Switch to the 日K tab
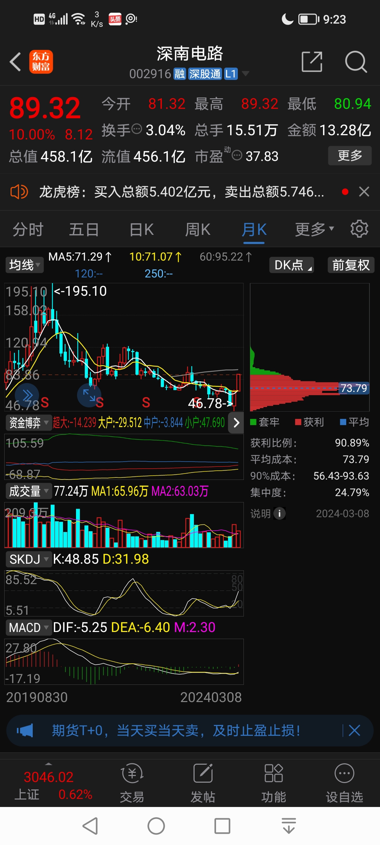The image size is (380, 845). pyautogui.click(x=141, y=230)
